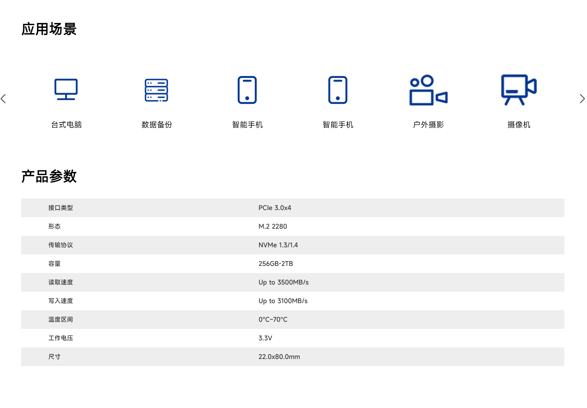The image size is (587, 408).
Task: Click the 数据备份 label text
Action: pos(157,125)
